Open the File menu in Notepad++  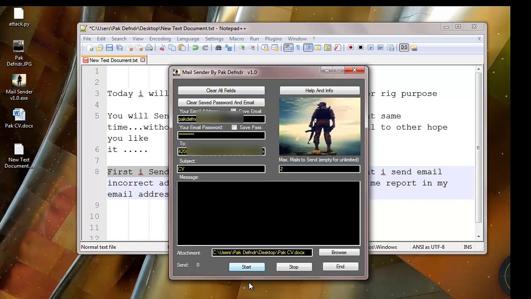point(87,39)
